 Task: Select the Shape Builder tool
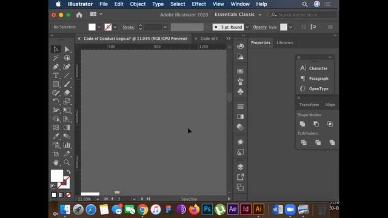[56, 119]
